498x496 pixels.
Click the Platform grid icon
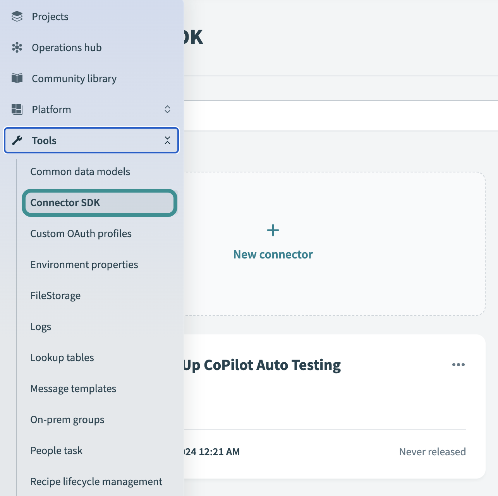pyautogui.click(x=17, y=109)
